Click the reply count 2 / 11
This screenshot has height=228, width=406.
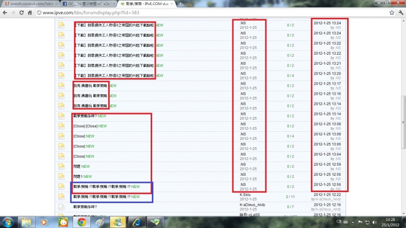click(x=290, y=197)
